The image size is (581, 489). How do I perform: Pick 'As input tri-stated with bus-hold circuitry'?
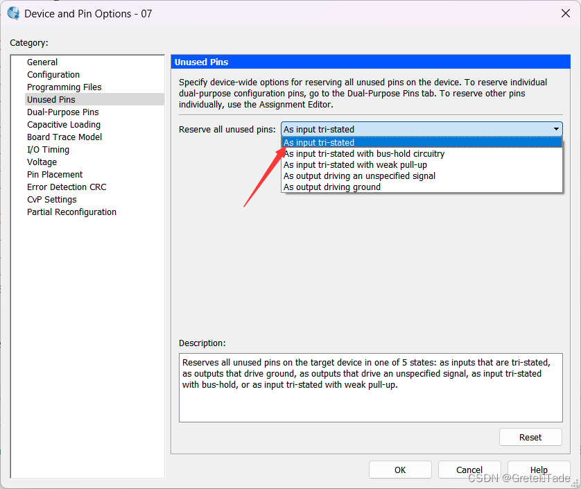tap(422, 154)
